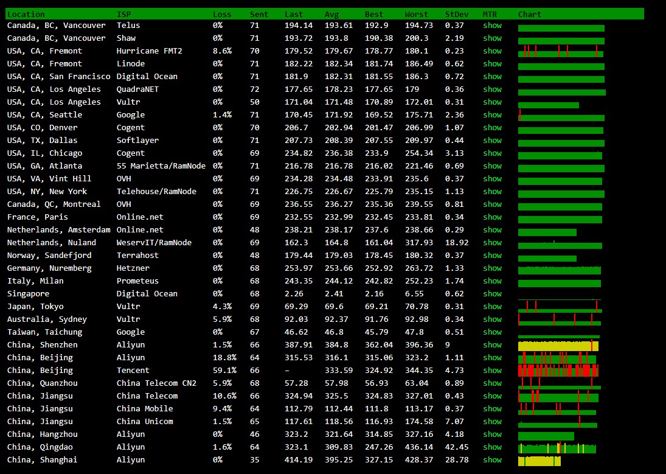This screenshot has height=474, width=666.
Task: Click 'Terrahost' ISP text
Action: (137, 255)
